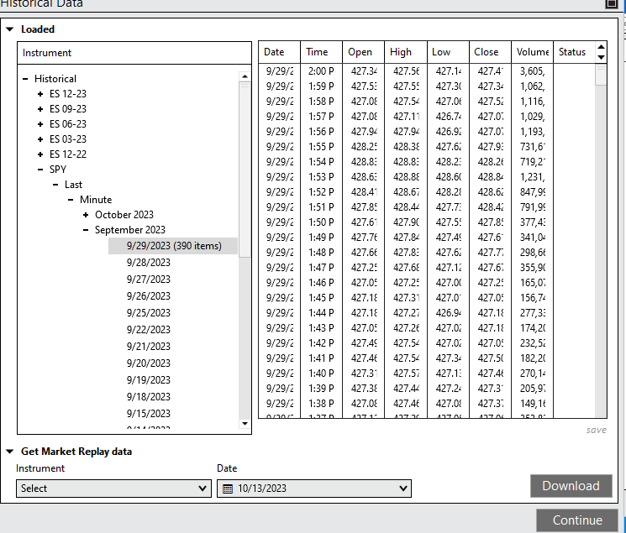Open the Date picker showing 10/13/2023
This screenshot has width=626, height=533.
[314, 489]
